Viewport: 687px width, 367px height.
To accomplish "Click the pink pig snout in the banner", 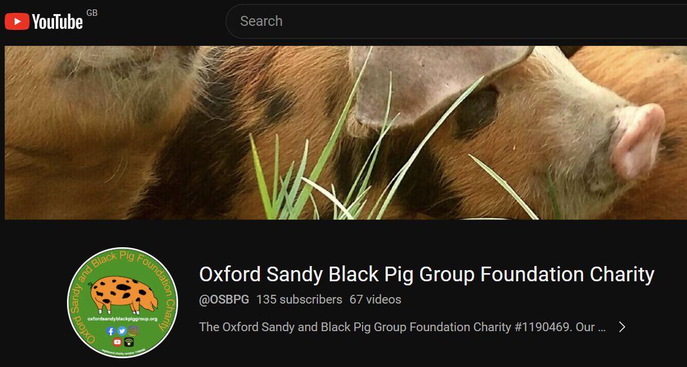I will pyautogui.click(x=638, y=141).
